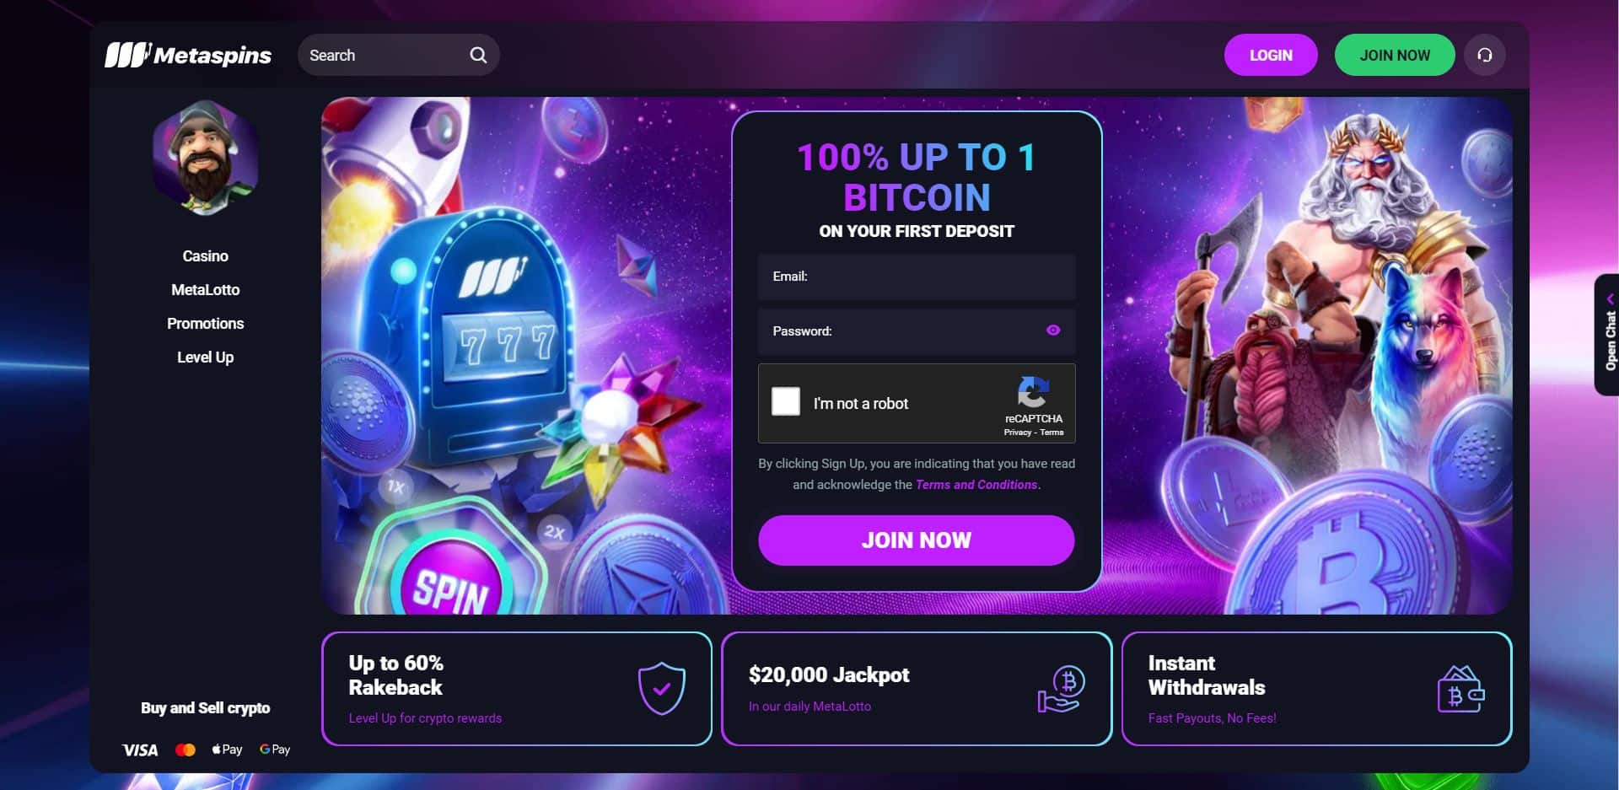Click the purple LOGIN button
1619x790 pixels.
click(1271, 55)
